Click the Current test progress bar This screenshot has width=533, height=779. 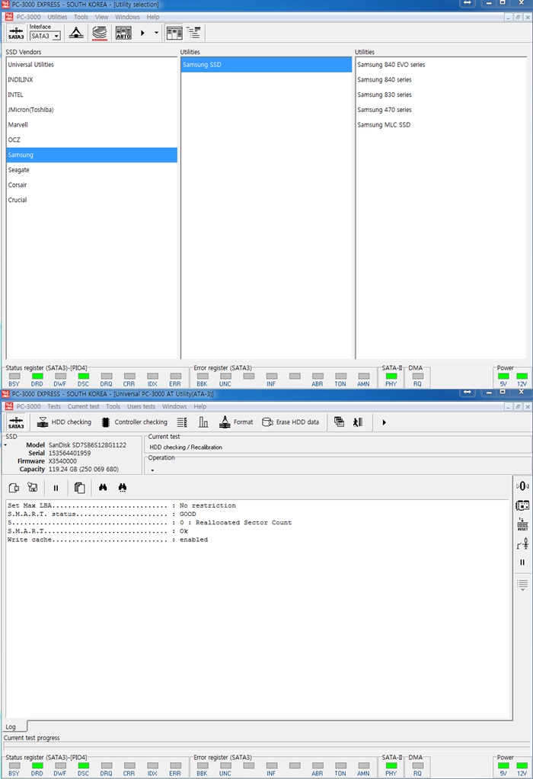coord(266,745)
